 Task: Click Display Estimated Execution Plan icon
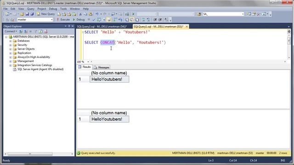[x=99, y=20]
